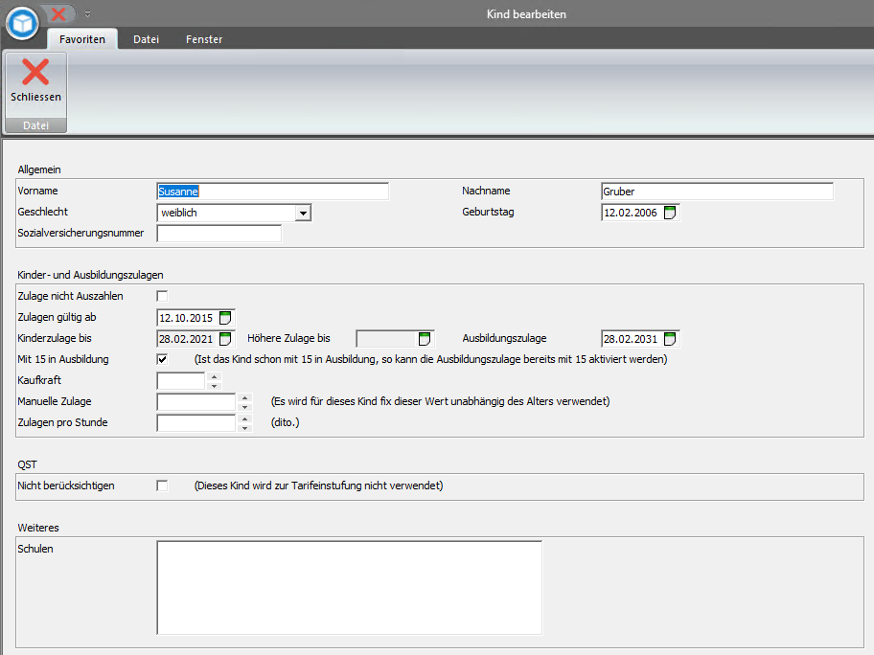This screenshot has width=874, height=655.
Task: Click the Dieses Kind wird zur Tarifeinstufung note
Action: [318, 486]
